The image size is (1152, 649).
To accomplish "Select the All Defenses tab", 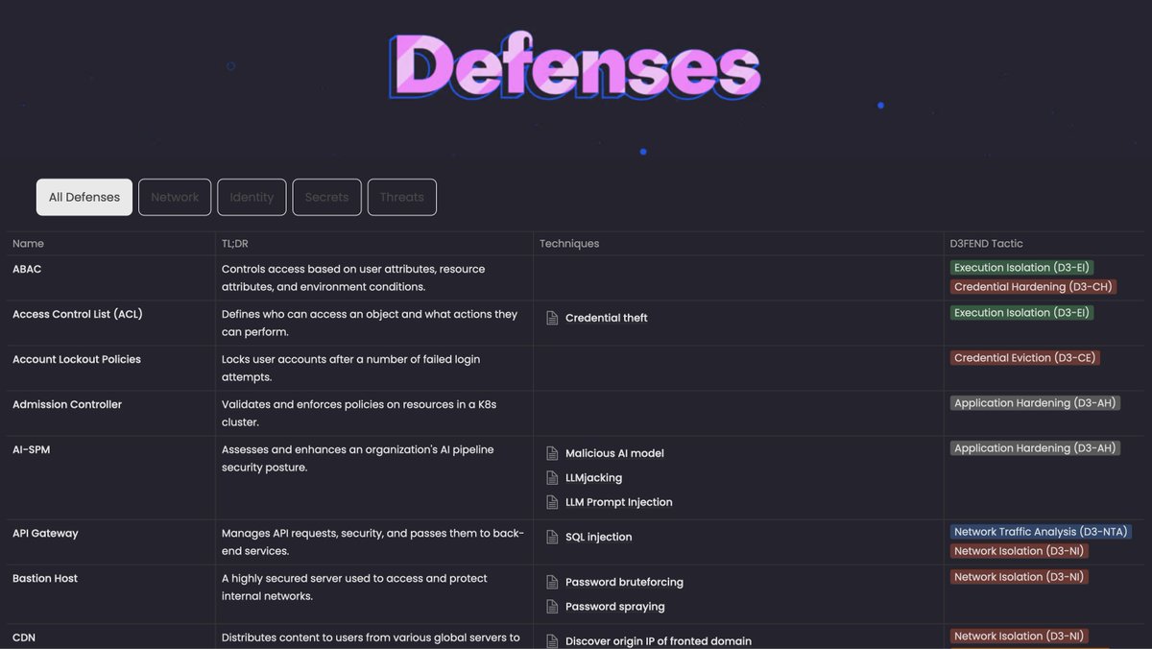I will [x=84, y=197].
